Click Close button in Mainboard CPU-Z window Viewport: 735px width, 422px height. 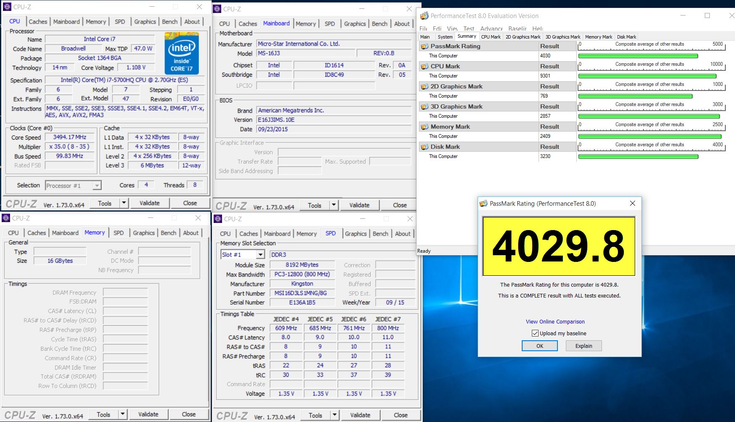tap(400, 205)
